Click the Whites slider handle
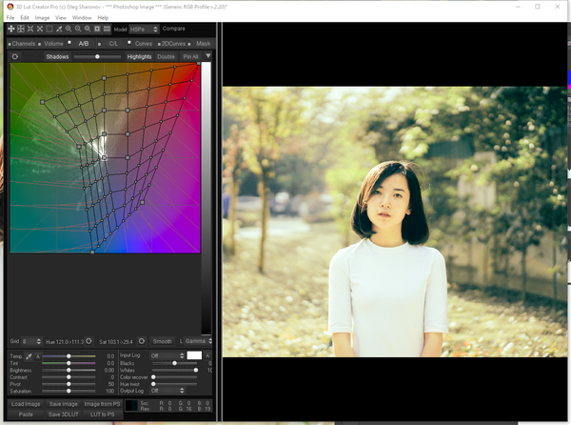The width and height of the screenshot is (571, 425). click(196, 370)
